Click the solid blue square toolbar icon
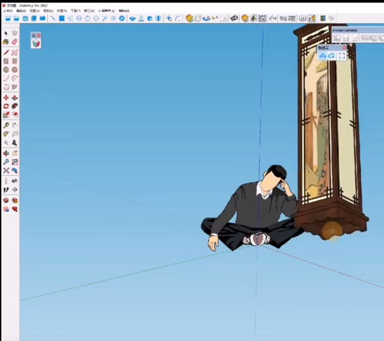This screenshot has width=384, height=341. [61, 19]
